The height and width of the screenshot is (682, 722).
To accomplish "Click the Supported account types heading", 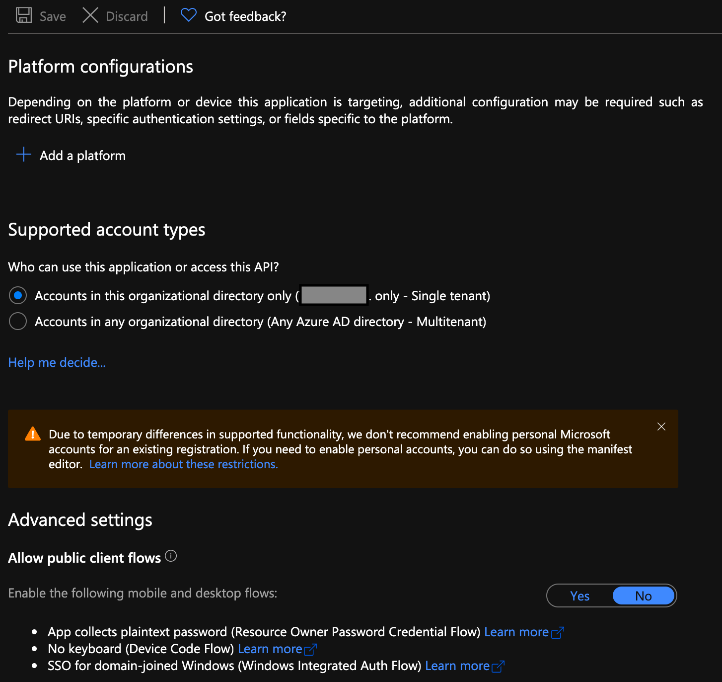I will 107,230.
